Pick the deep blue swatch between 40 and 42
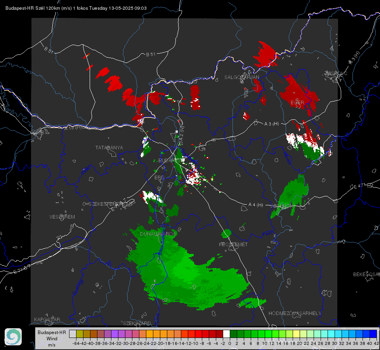Viewport: 380px width, 350px height. (x=373, y=334)
